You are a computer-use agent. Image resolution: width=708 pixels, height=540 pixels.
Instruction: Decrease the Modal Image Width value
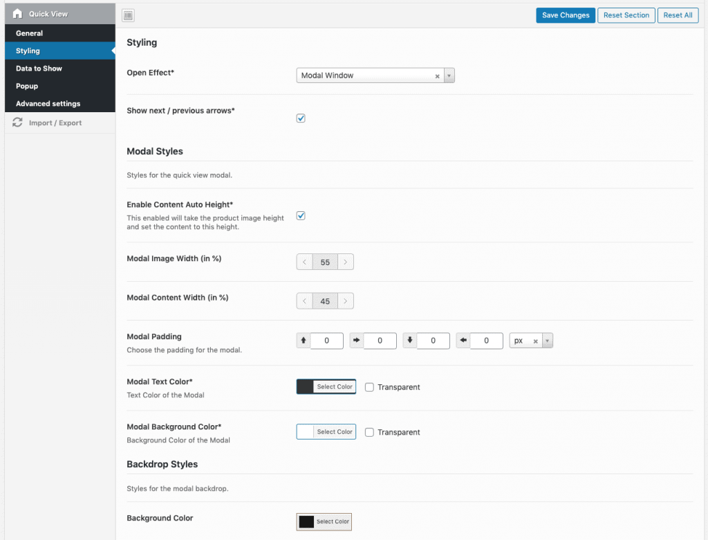[304, 262]
